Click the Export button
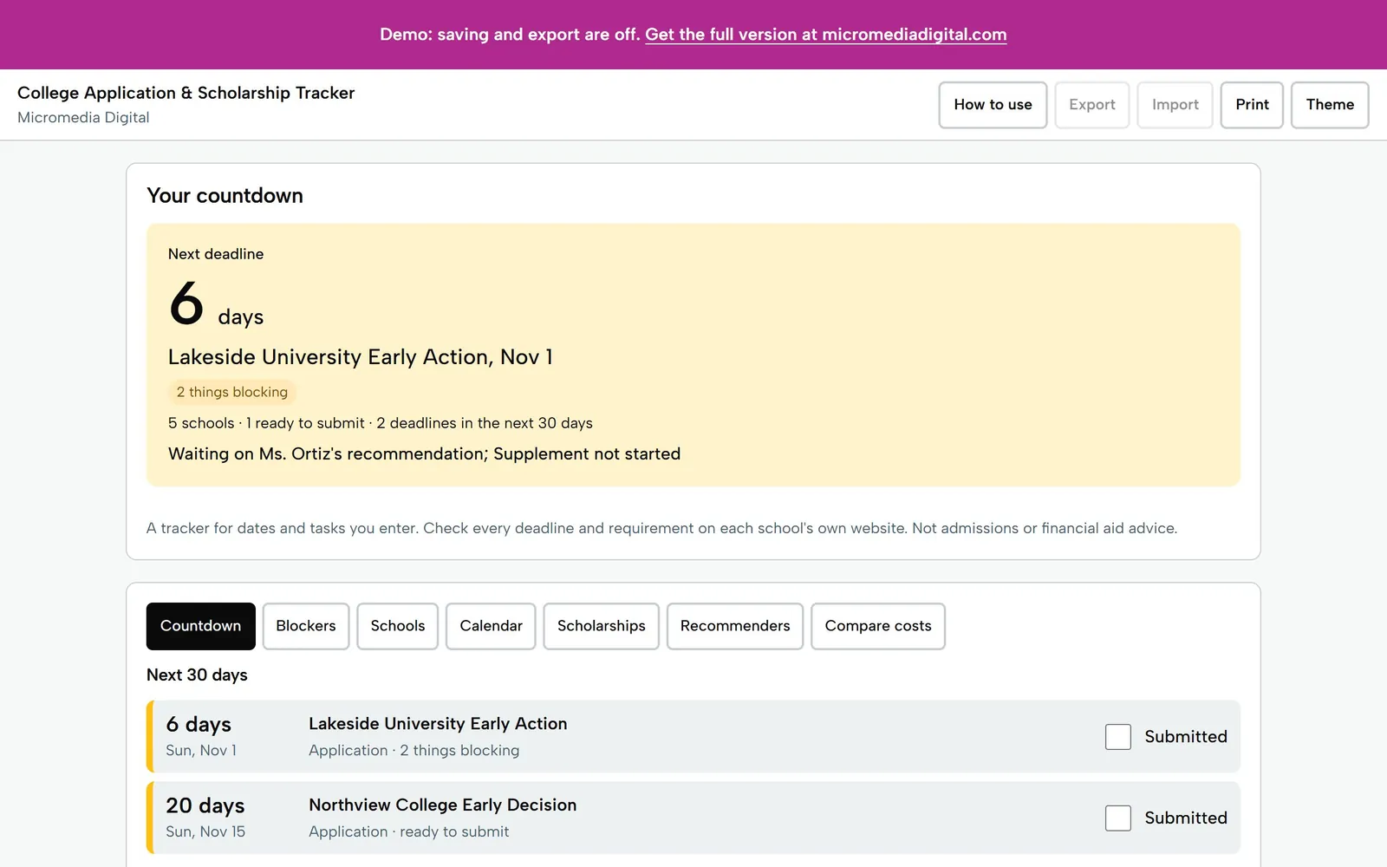 pyautogui.click(x=1091, y=105)
